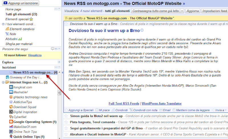Show tutti gli elementi view
Image resolution: width=228 pixels, height=139 pixels.
click(x=117, y=11)
